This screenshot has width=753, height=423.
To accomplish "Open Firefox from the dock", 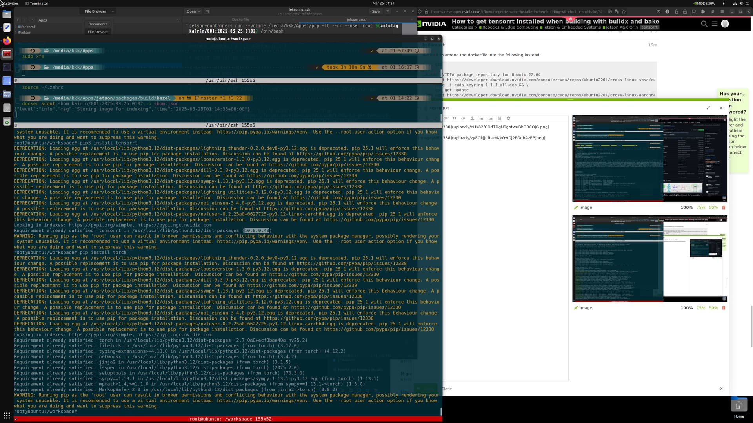I will (x=7, y=41).
